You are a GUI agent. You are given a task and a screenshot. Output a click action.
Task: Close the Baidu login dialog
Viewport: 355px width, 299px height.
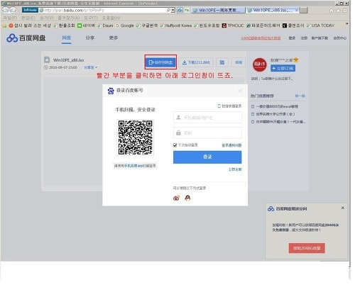(240, 91)
